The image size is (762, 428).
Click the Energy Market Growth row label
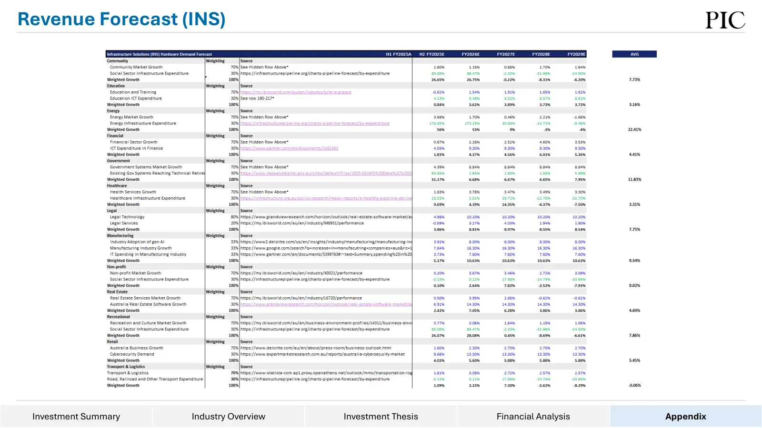tap(131, 117)
